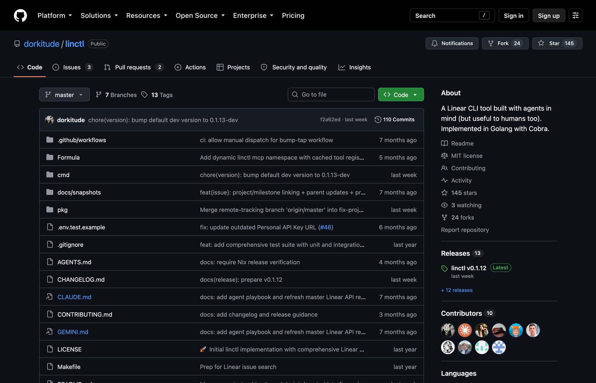Open the Makefile entry
The height and width of the screenshot is (383, 596).
click(69, 367)
